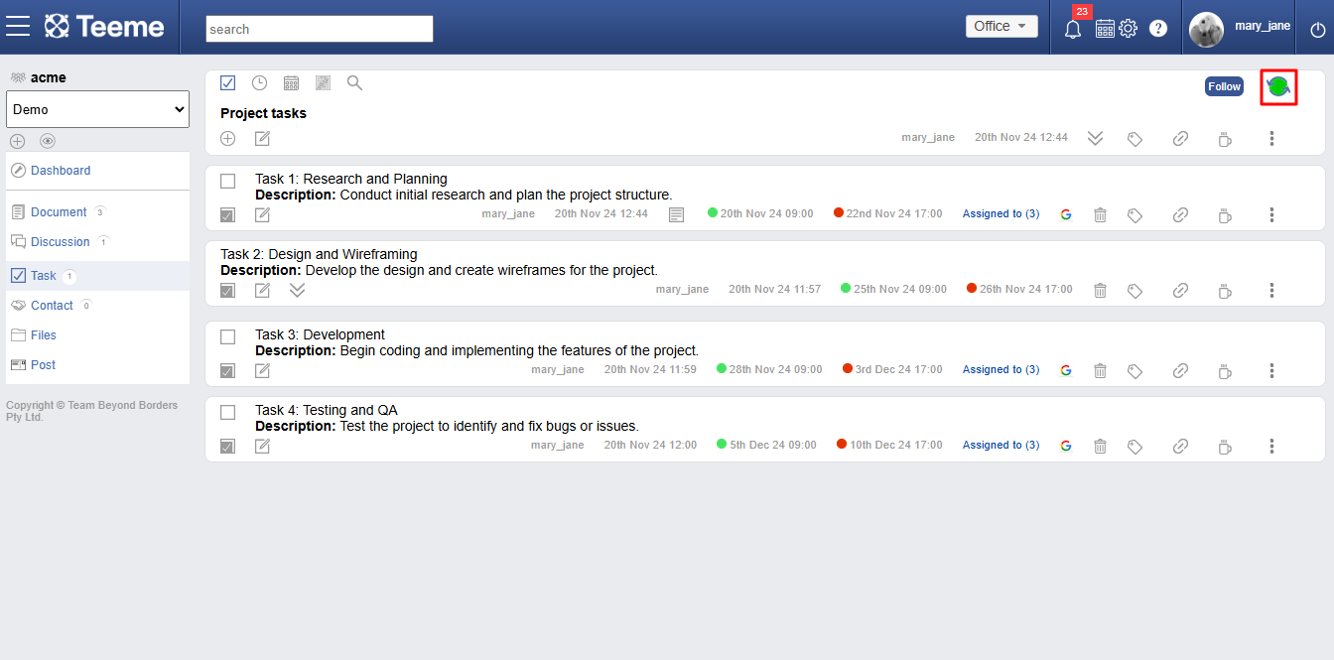1334x660 pixels.
Task: Open the Office dropdown
Action: tap(1001, 27)
